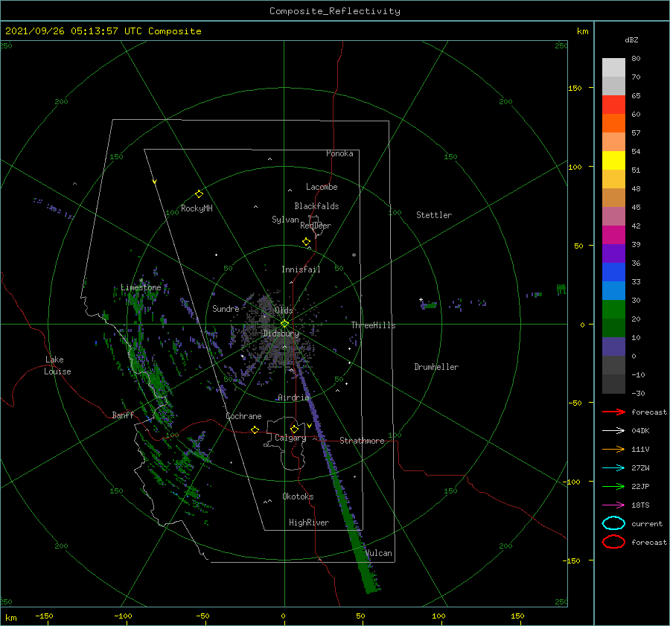Click the Stettler city label
Image resolution: width=670 pixels, height=626 pixels.
tap(434, 215)
